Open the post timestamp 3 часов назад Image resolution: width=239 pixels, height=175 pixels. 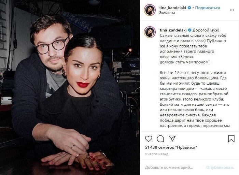pos(156,154)
